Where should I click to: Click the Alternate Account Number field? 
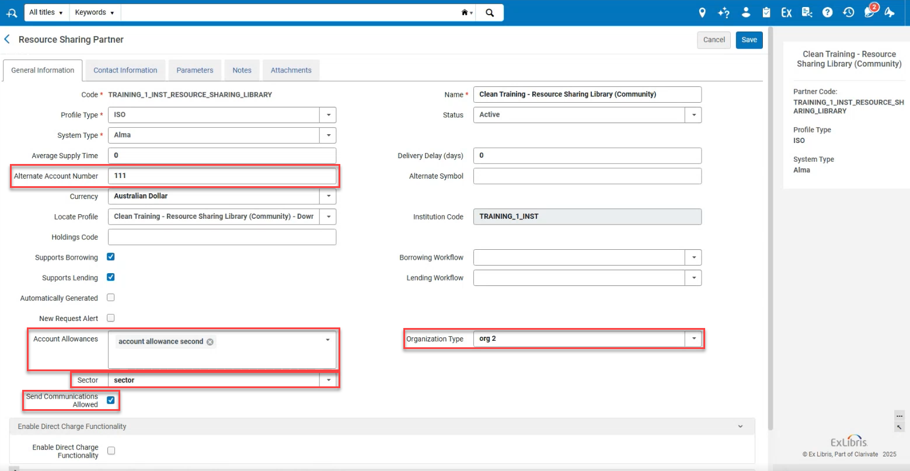tap(222, 176)
